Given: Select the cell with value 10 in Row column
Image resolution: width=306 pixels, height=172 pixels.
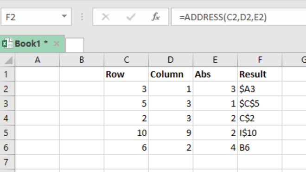Looking at the screenshot, I should 126,133.
